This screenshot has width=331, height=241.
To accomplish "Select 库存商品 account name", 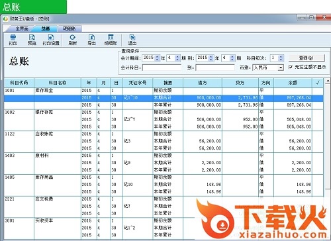I will pos(44,177).
